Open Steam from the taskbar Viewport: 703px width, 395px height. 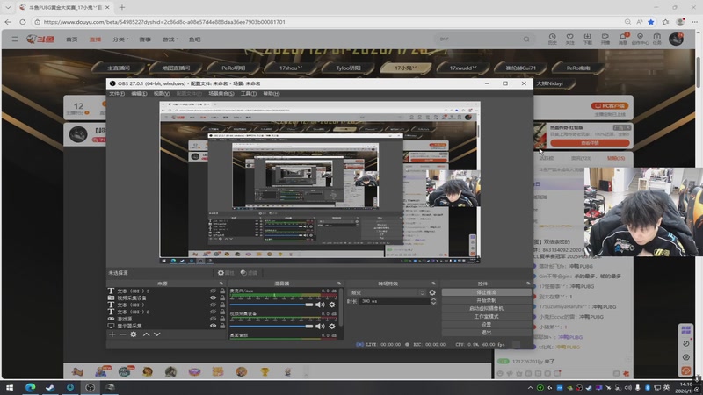pos(50,387)
